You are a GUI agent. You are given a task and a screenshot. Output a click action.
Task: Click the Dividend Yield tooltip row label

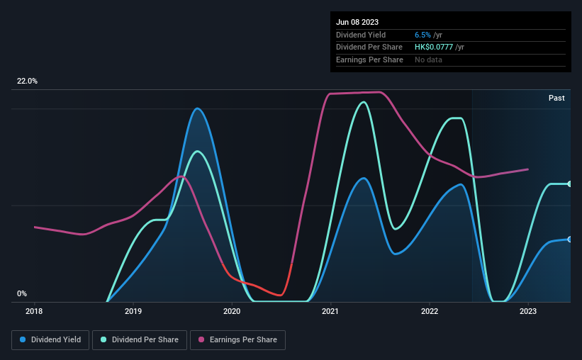click(x=361, y=35)
